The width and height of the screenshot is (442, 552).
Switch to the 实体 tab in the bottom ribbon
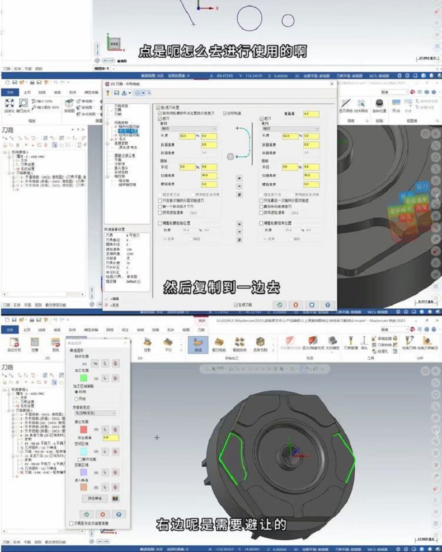(x=72, y=330)
